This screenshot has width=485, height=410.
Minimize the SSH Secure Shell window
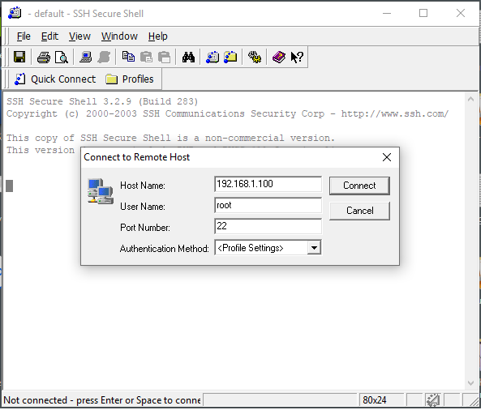(x=387, y=13)
